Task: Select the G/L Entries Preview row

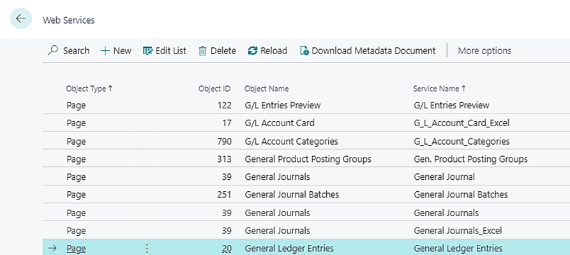Action: [282, 105]
